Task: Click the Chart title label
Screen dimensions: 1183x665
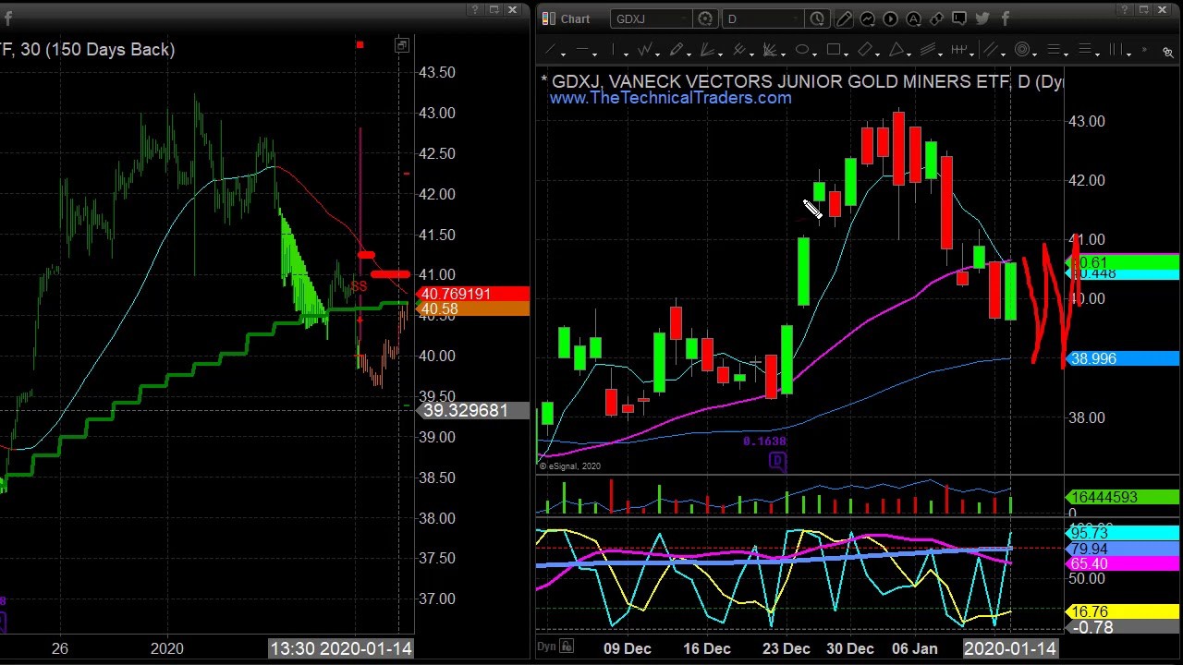Action: (x=575, y=18)
